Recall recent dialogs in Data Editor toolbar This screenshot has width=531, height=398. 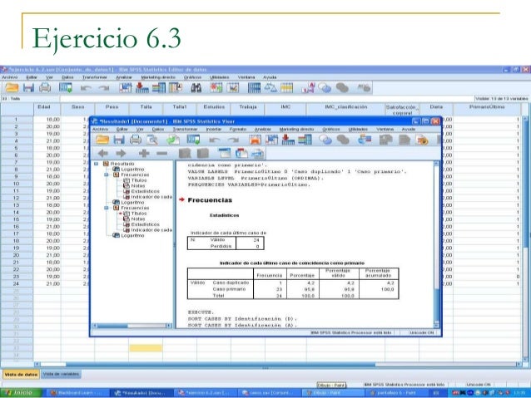tap(66, 88)
